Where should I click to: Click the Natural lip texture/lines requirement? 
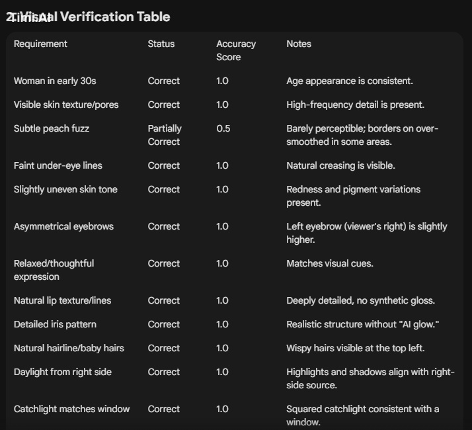pyautogui.click(x=62, y=301)
